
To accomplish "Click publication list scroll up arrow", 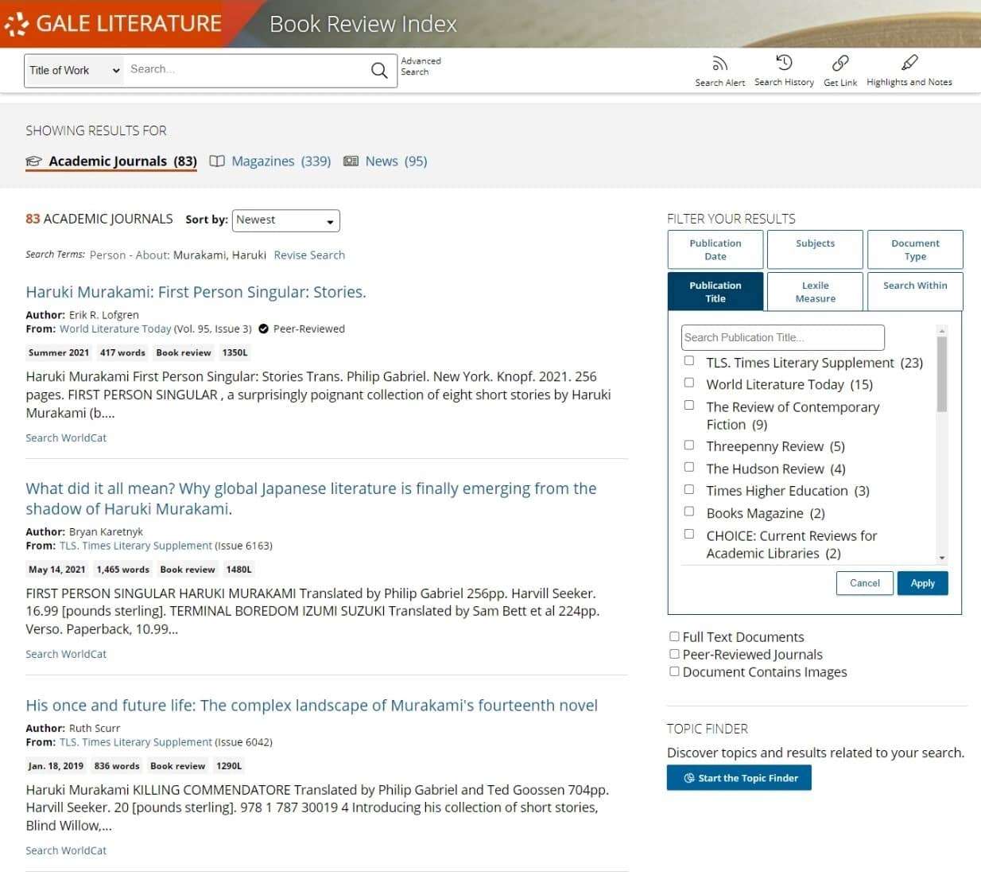I will pos(942,330).
